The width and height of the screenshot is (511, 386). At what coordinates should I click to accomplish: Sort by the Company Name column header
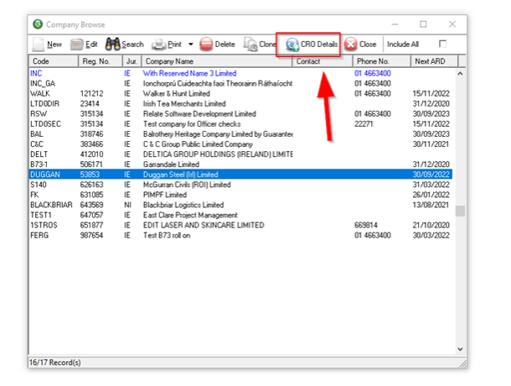point(217,61)
